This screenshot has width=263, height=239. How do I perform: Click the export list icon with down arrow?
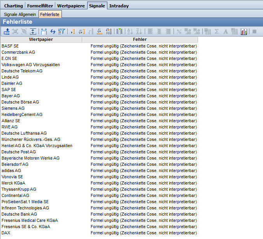(7, 32)
